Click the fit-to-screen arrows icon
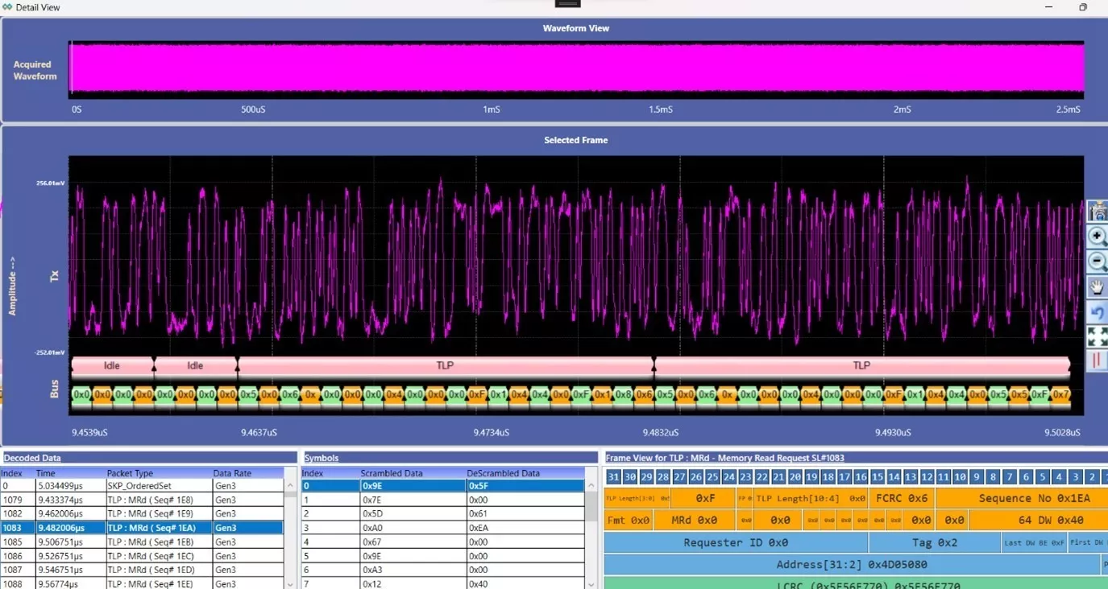 1097,336
